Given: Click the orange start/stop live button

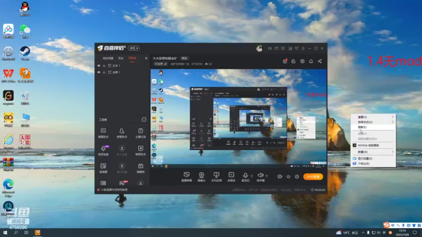Looking at the screenshot, I should 313,176.
